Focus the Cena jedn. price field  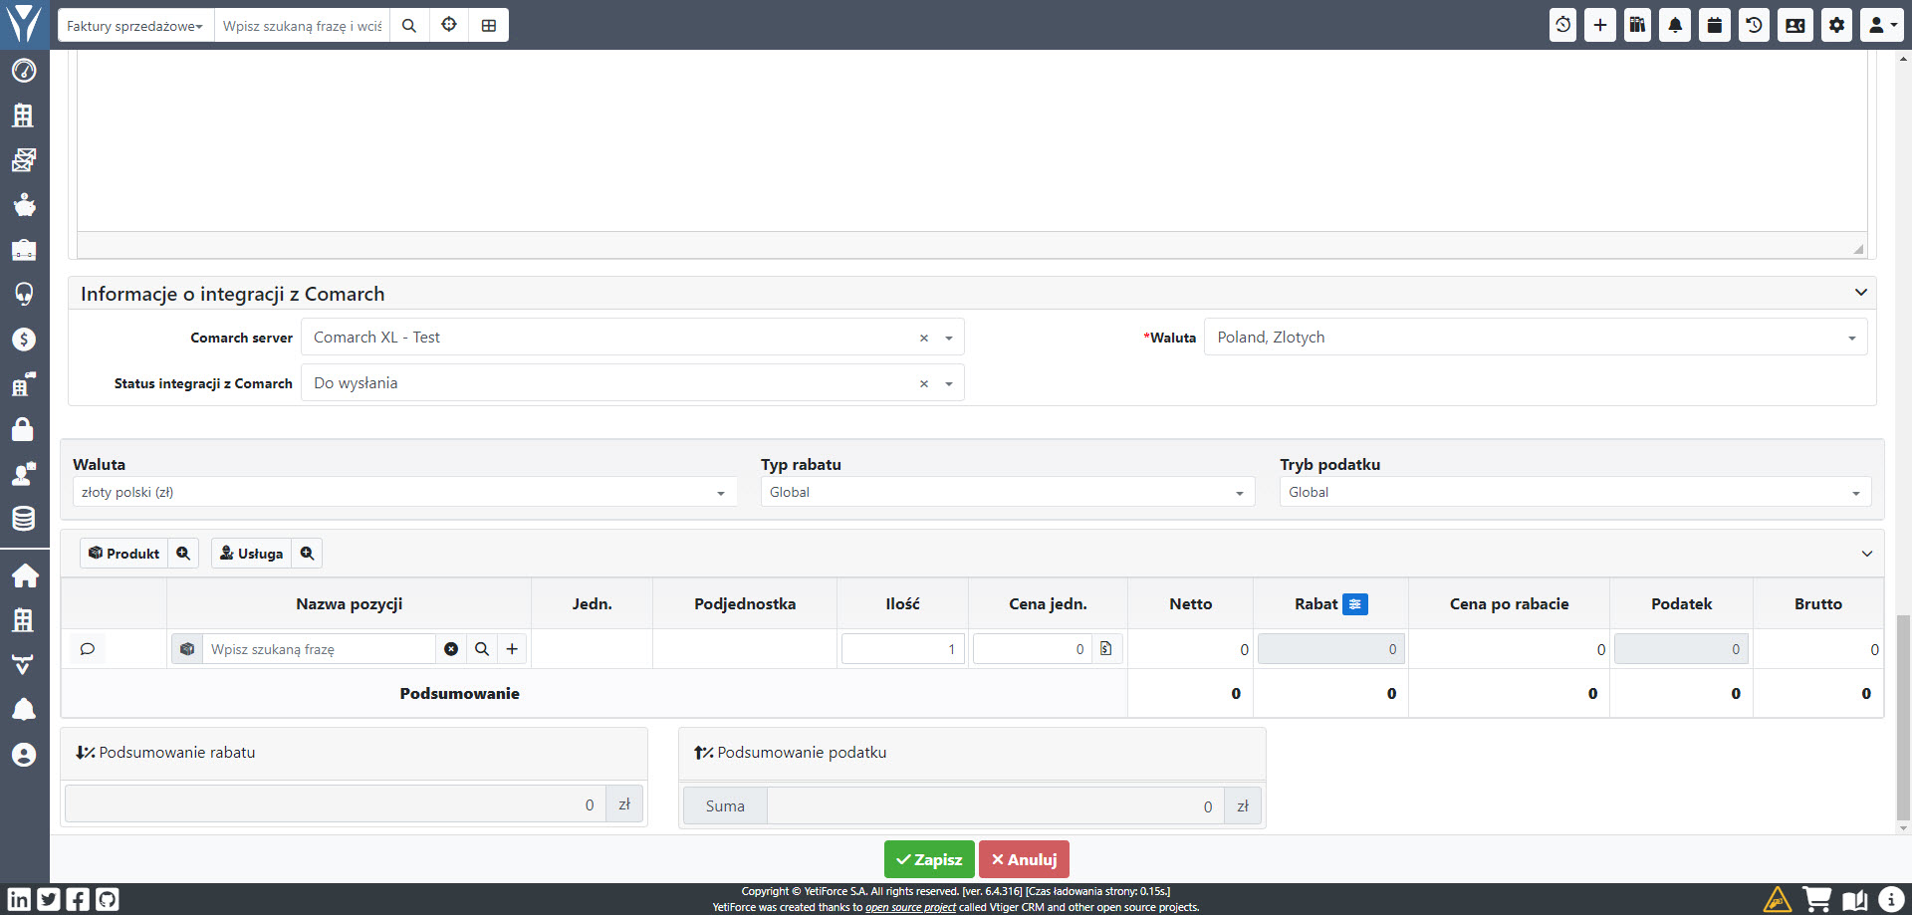click(1032, 649)
